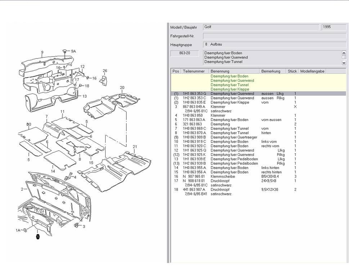Select callout 14 in the parts diagram
The width and height of the screenshot is (349, 272).
[x=53, y=171]
